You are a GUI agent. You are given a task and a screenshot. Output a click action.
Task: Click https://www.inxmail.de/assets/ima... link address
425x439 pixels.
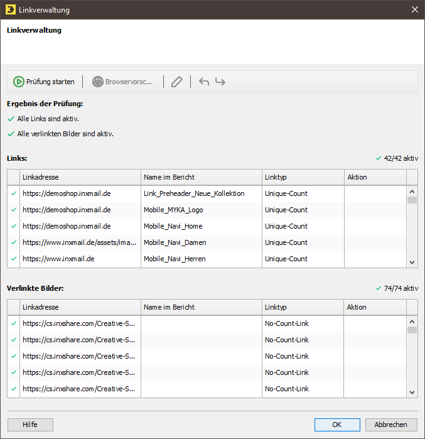click(x=80, y=242)
